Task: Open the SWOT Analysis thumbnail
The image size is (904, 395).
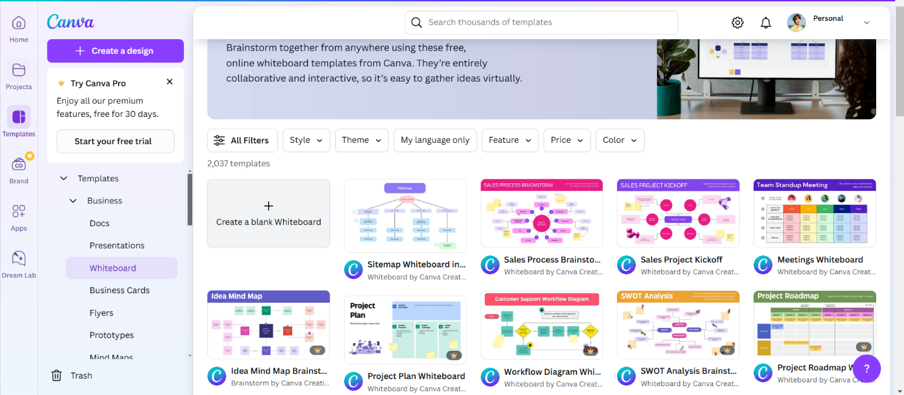Action: [678, 325]
